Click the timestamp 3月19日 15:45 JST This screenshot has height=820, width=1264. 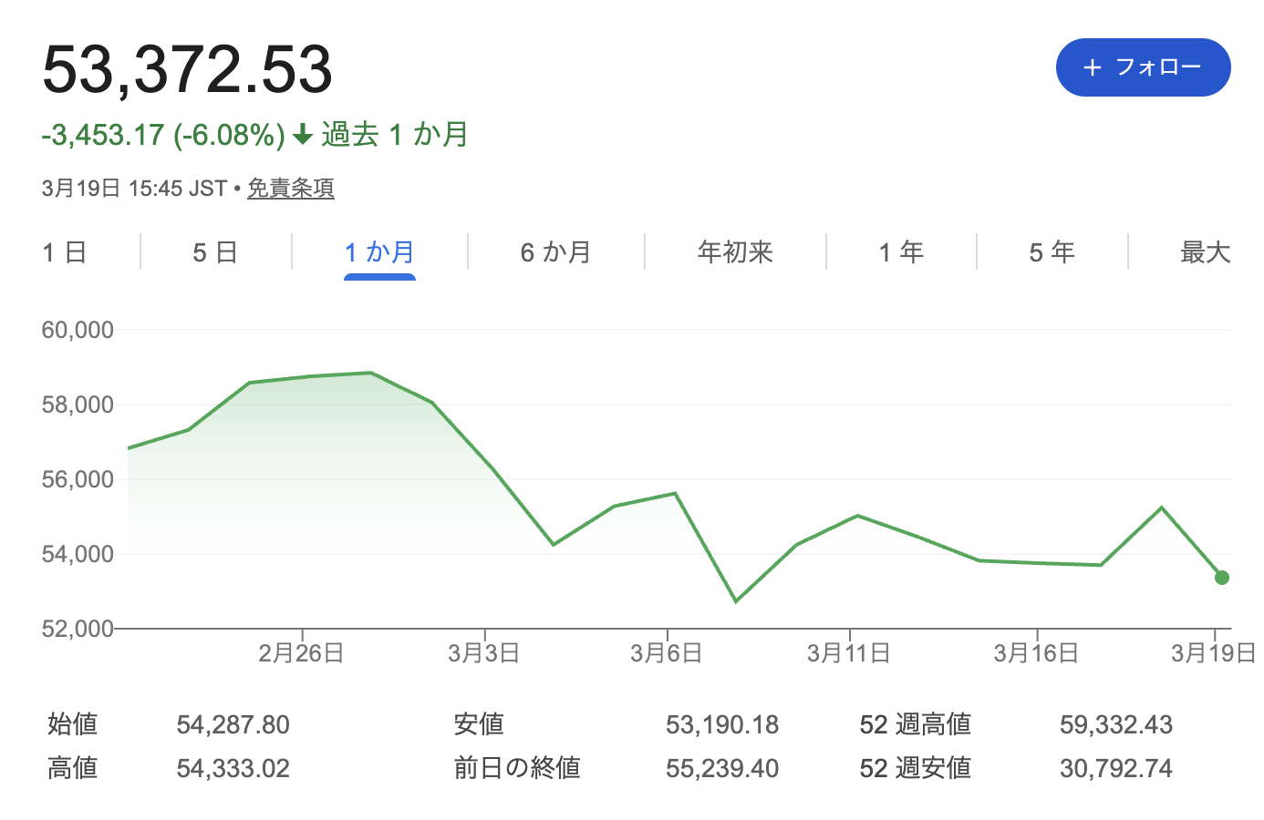pyautogui.click(x=134, y=189)
